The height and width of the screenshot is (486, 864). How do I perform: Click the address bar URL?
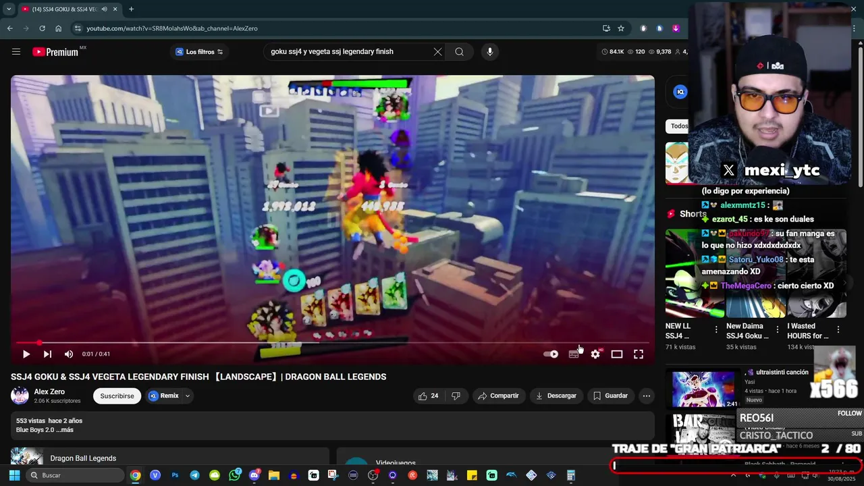[172, 28]
